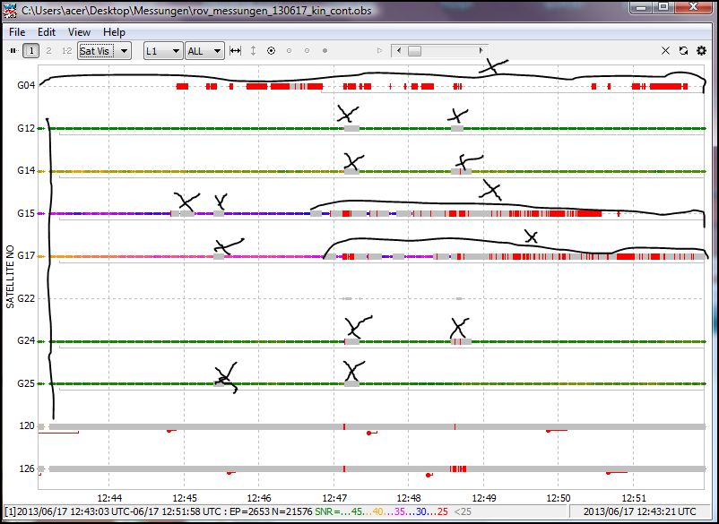
Task: Open the Help menu
Action: click(x=115, y=31)
